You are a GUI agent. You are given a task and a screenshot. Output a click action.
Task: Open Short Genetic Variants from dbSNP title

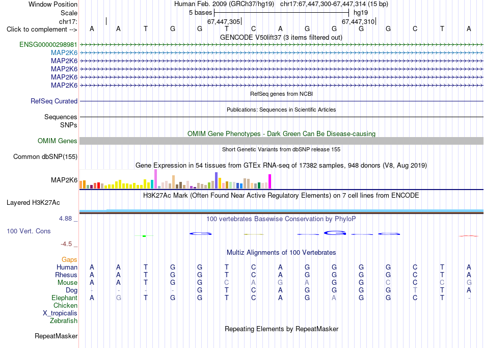pos(281,149)
